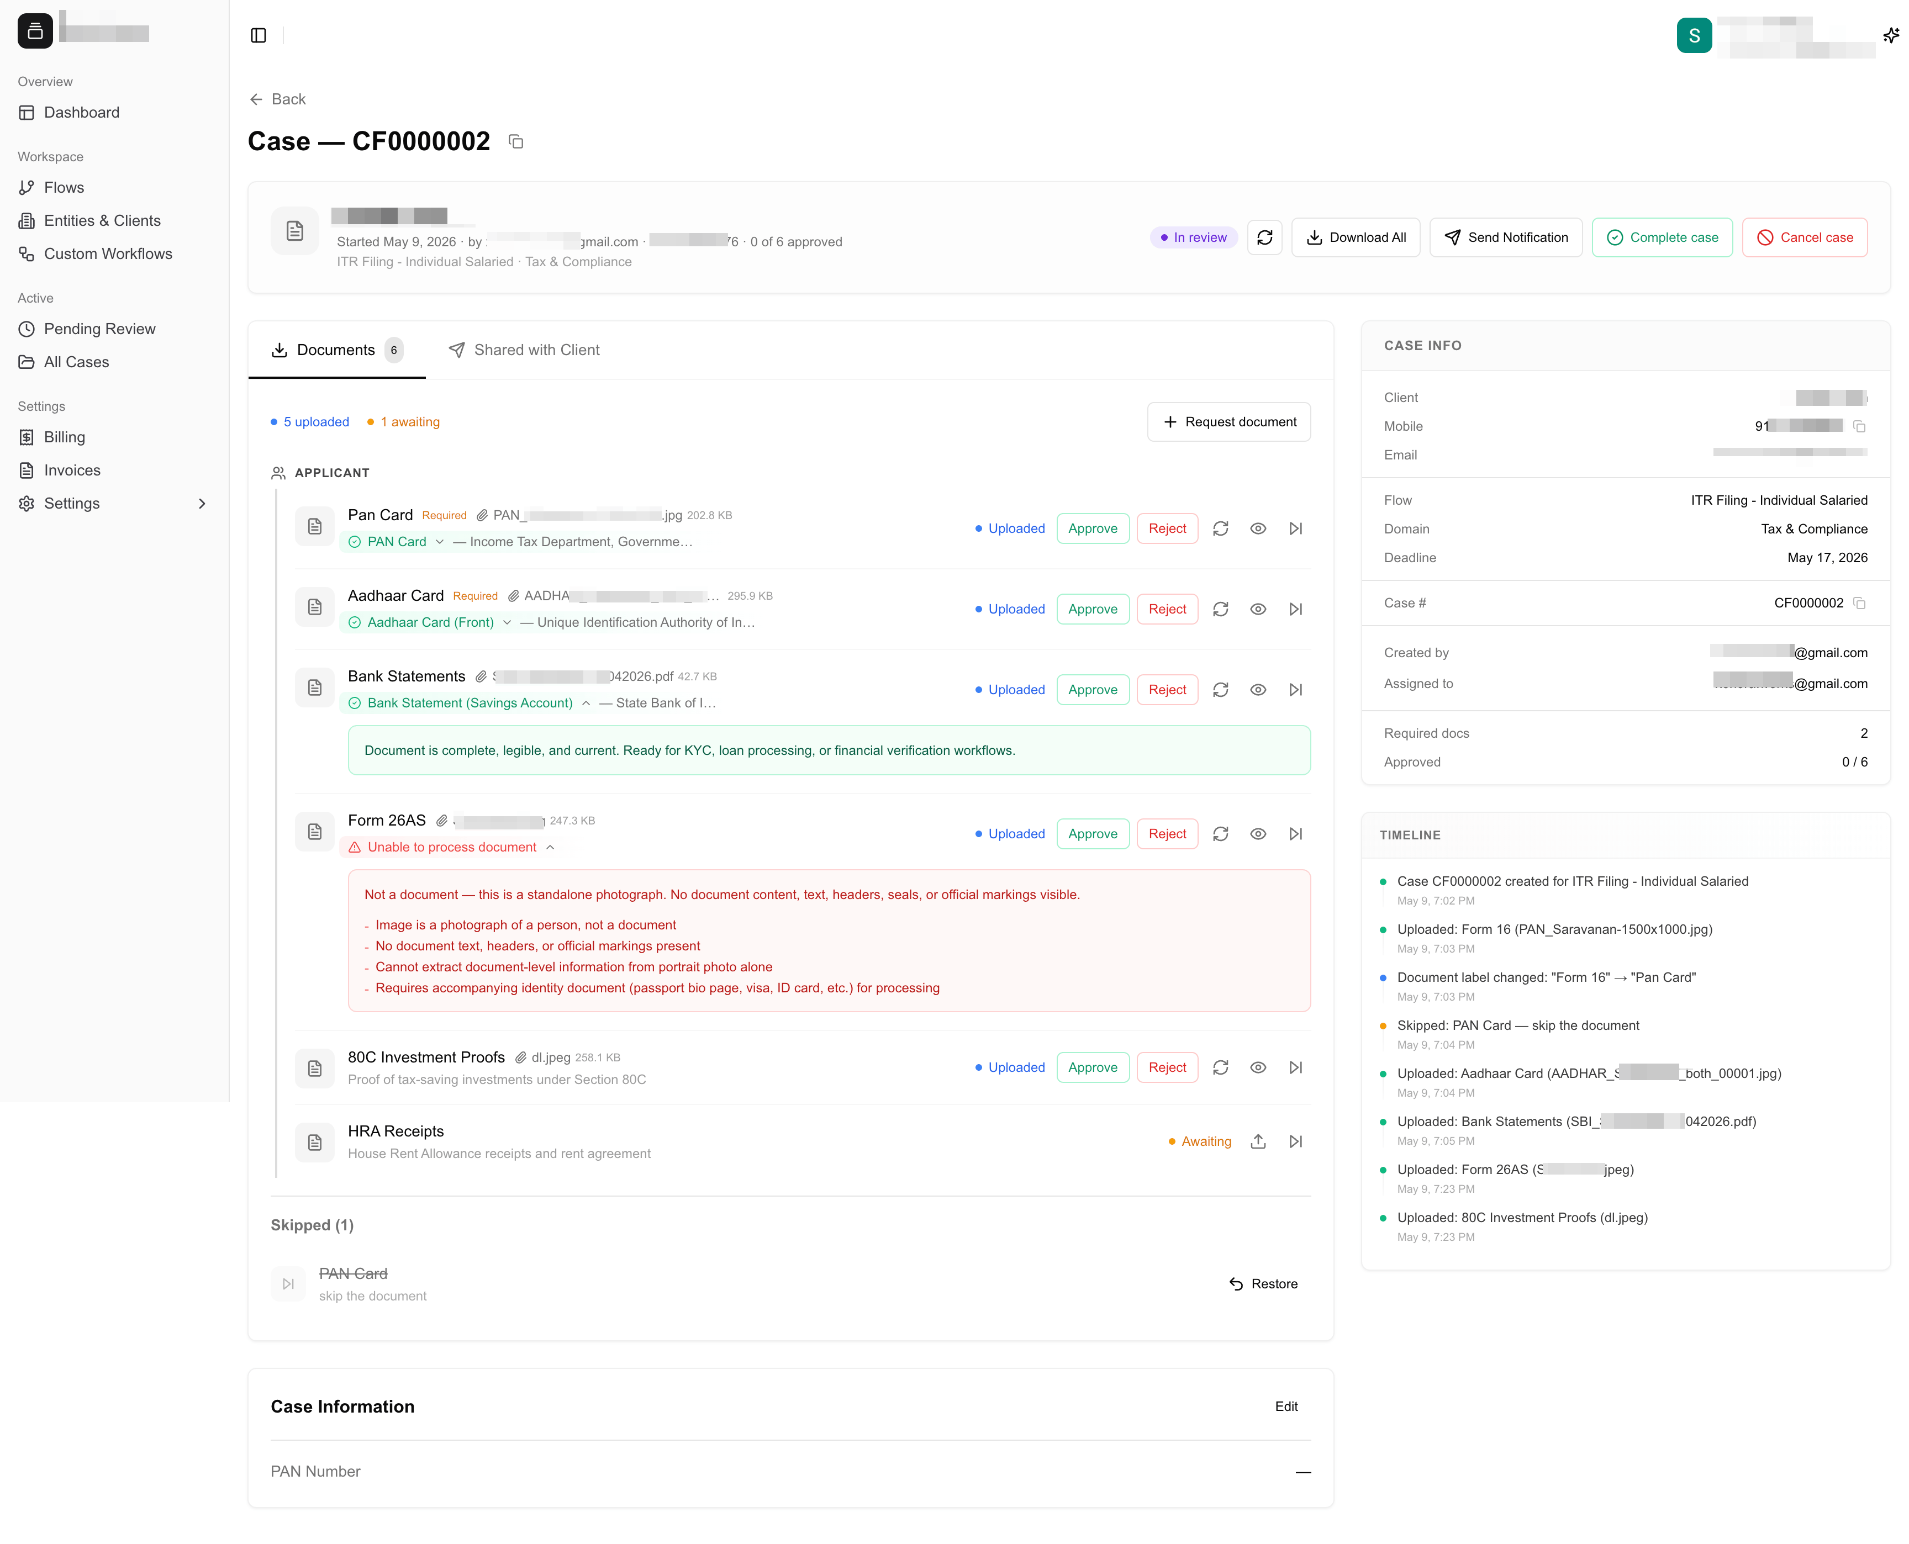Toggle the sidebar panel icon
The image size is (1909, 1544).
258,35
